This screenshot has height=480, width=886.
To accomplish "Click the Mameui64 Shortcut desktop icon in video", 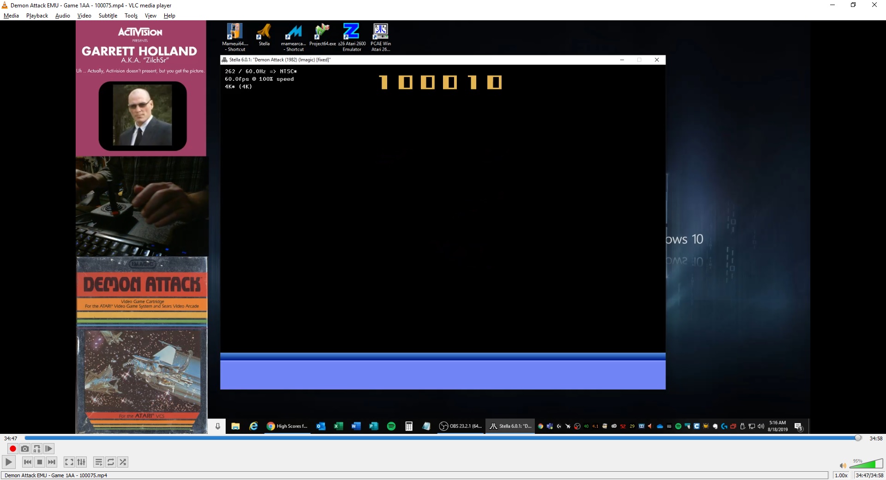I will (x=235, y=37).
